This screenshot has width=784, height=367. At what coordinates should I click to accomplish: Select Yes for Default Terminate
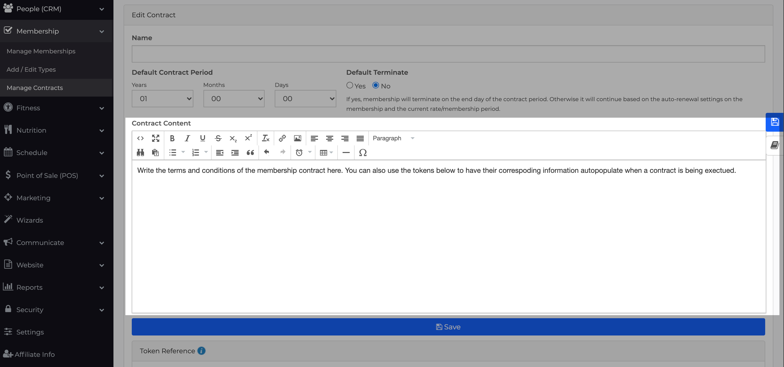coord(350,85)
